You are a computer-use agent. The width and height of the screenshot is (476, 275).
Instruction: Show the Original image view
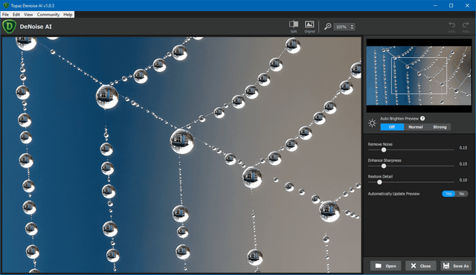click(309, 26)
